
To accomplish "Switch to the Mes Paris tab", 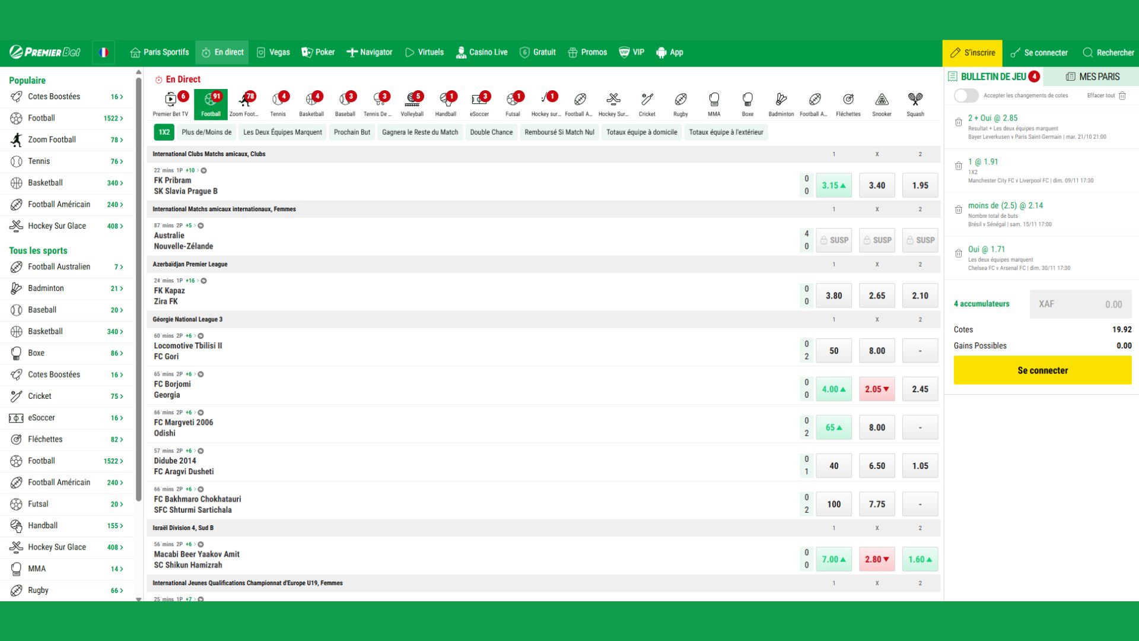I will (1093, 77).
